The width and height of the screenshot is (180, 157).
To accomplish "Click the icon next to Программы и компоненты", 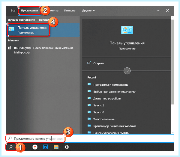I will tap(89, 84).
